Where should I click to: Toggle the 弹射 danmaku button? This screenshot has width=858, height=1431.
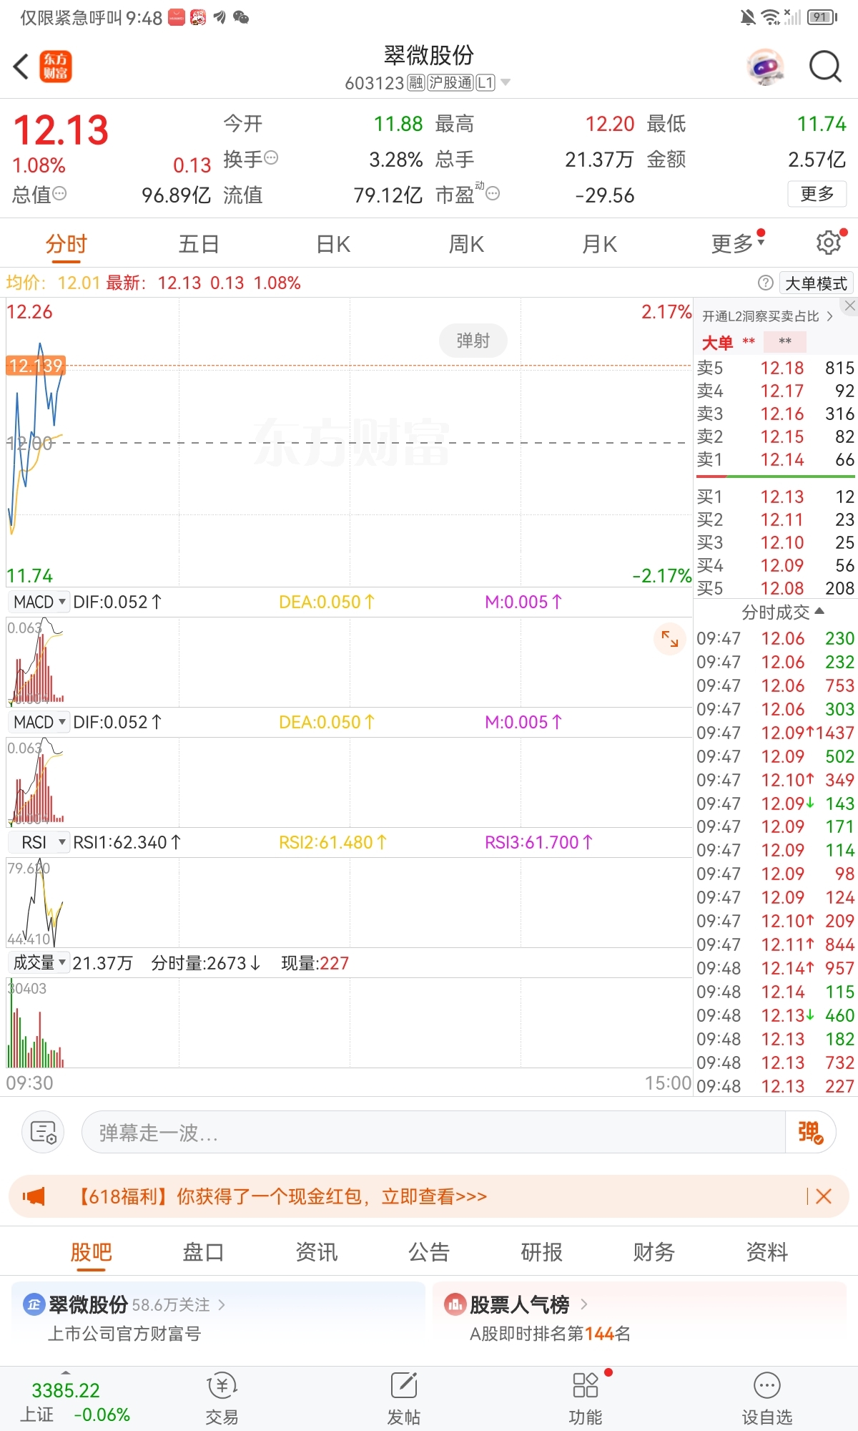(473, 341)
